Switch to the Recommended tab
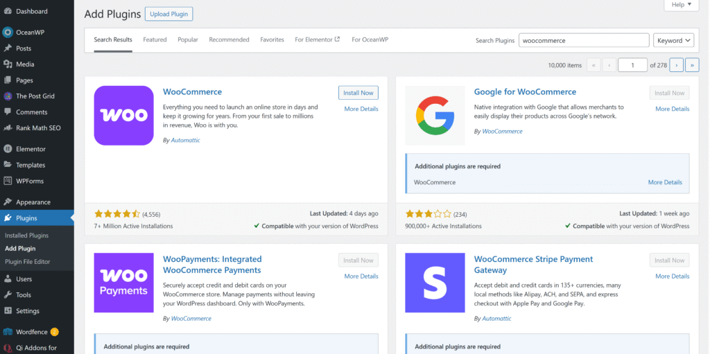Image resolution: width=710 pixels, height=354 pixels. [x=229, y=40]
